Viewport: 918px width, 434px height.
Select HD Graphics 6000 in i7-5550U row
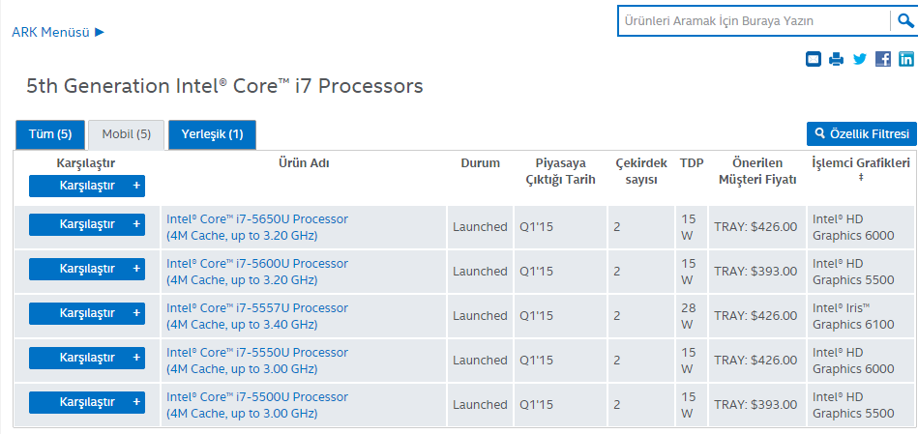[853, 361]
